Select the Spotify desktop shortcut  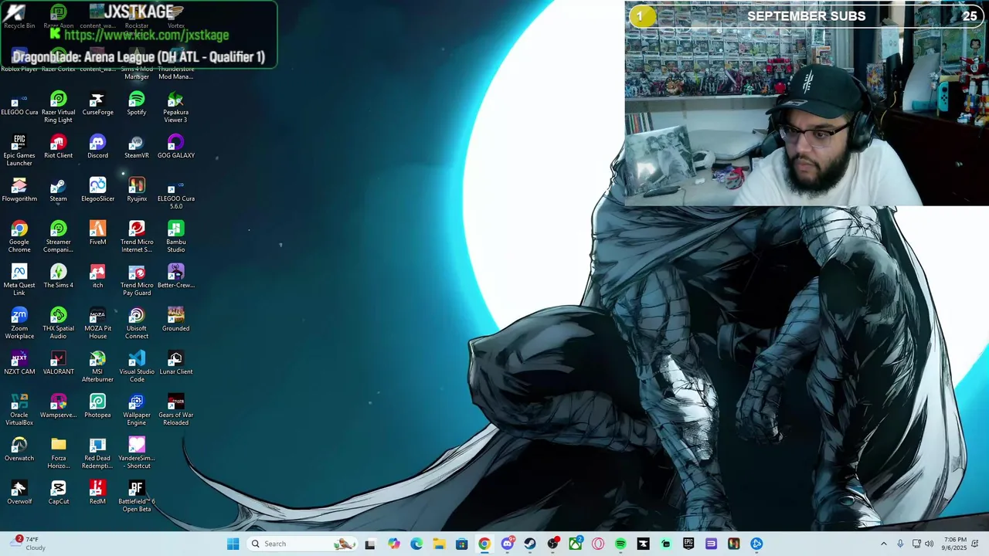(x=137, y=104)
